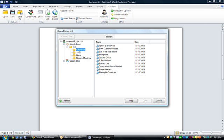Collapse the msauers@gmail.com tree node
This screenshot has height=140, width=224.
61,41
